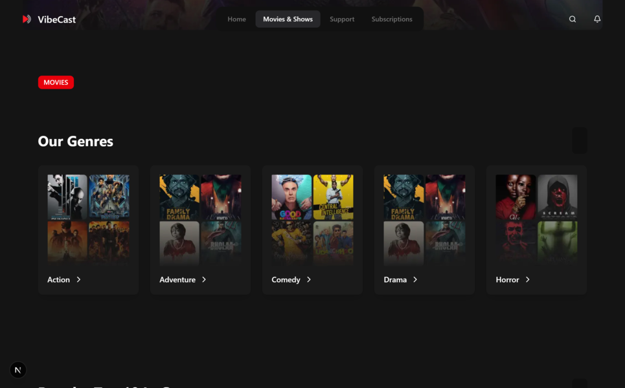Click the circular N badge icon

pos(18,370)
